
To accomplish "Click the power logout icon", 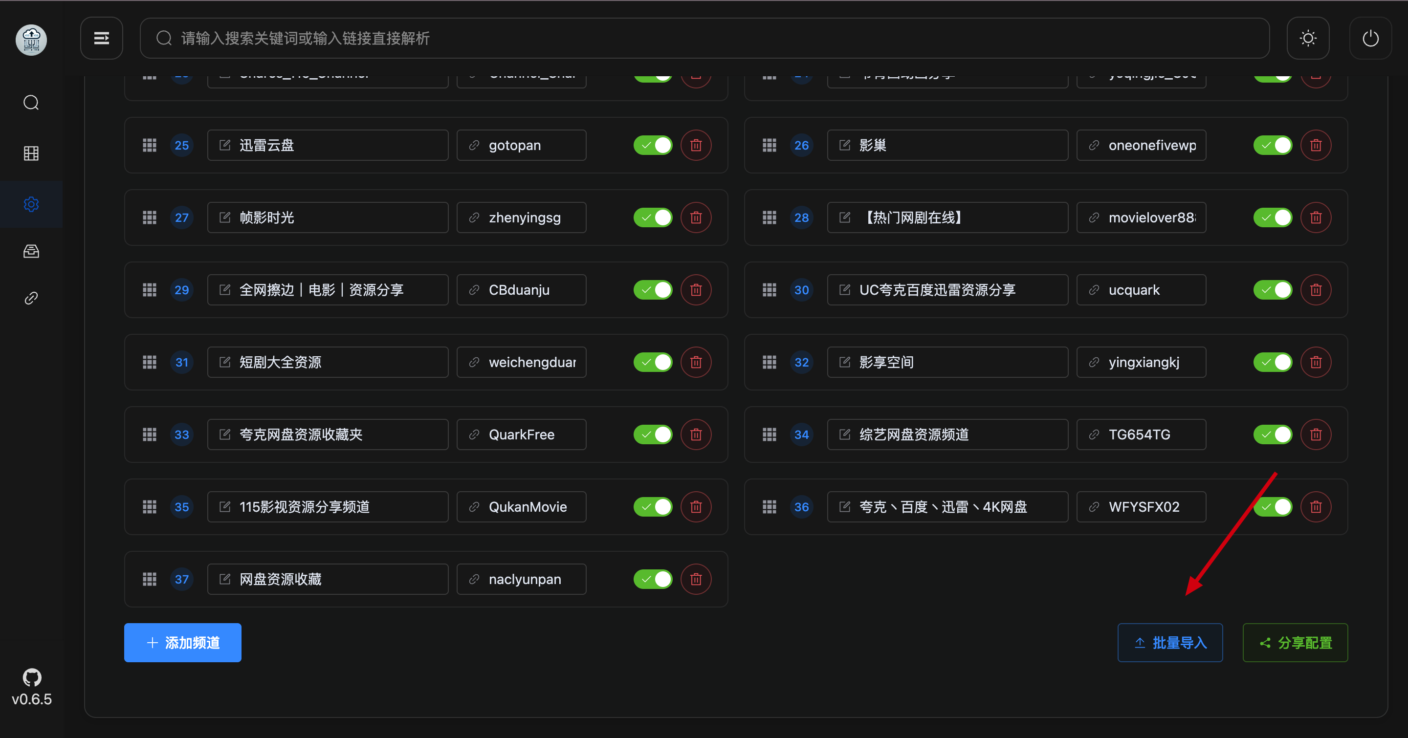I will [1370, 38].
